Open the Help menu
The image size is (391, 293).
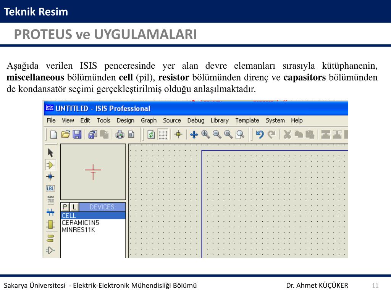coord(297,120)
